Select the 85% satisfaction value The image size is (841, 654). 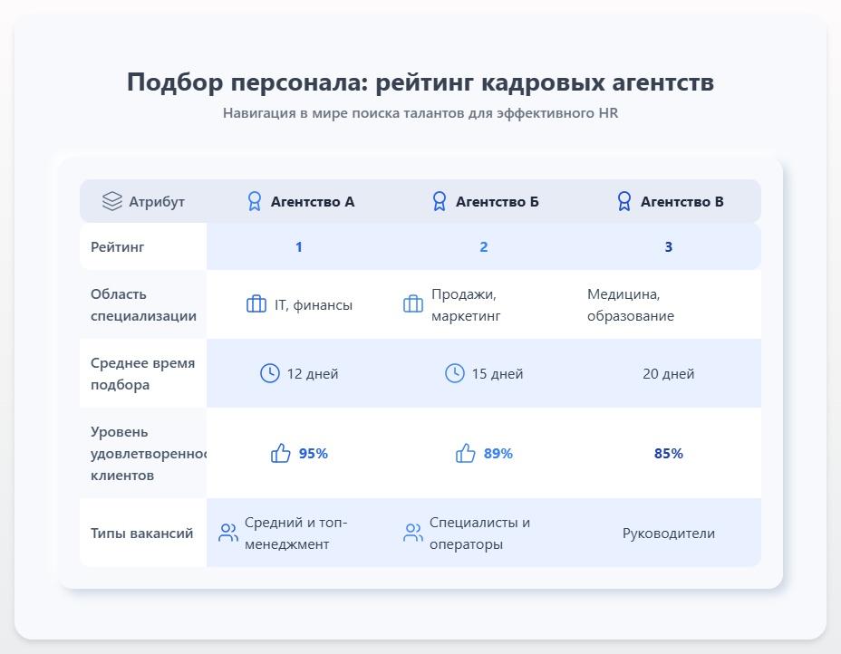tap(669, 453)
